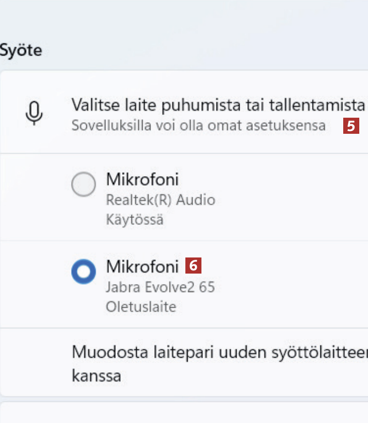Click the "Realtek(R) Audio" device name
The width and height of the screenshot is (368, 423).
160,200
